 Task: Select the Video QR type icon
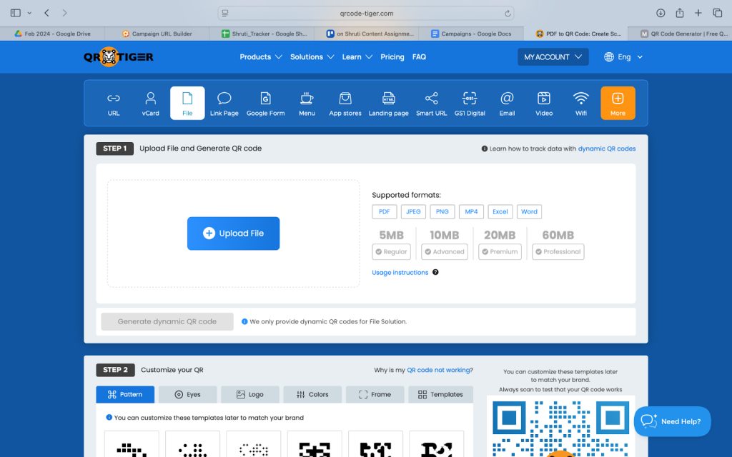[543, 104]
